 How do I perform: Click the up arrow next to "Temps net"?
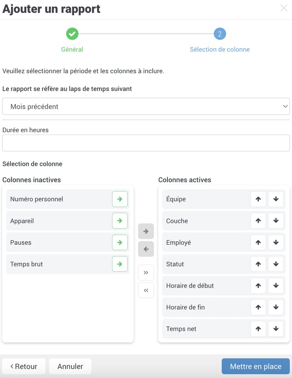[258, 329]
